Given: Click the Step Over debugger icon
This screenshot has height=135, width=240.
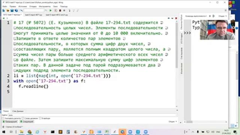Looking at the screenshot, I should [73, 10].
